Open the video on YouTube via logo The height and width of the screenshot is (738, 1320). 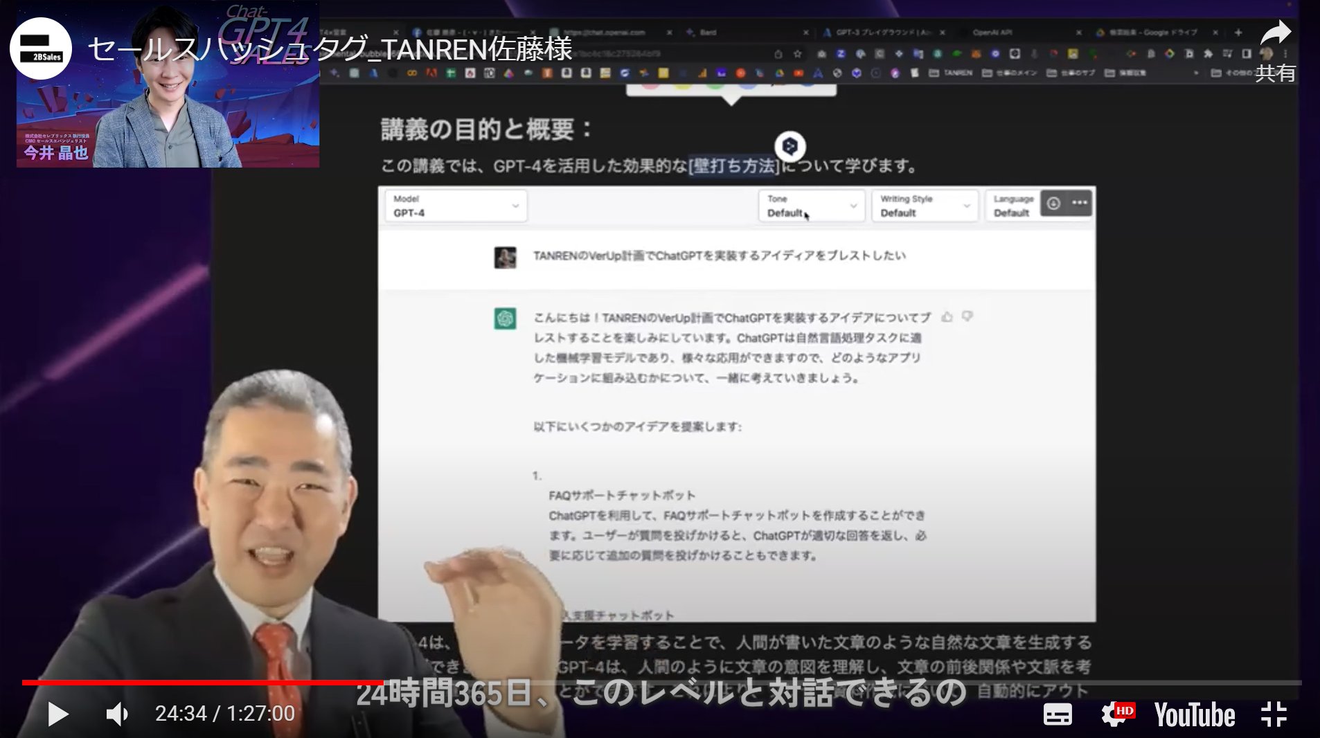click(x=1194, y=714)
